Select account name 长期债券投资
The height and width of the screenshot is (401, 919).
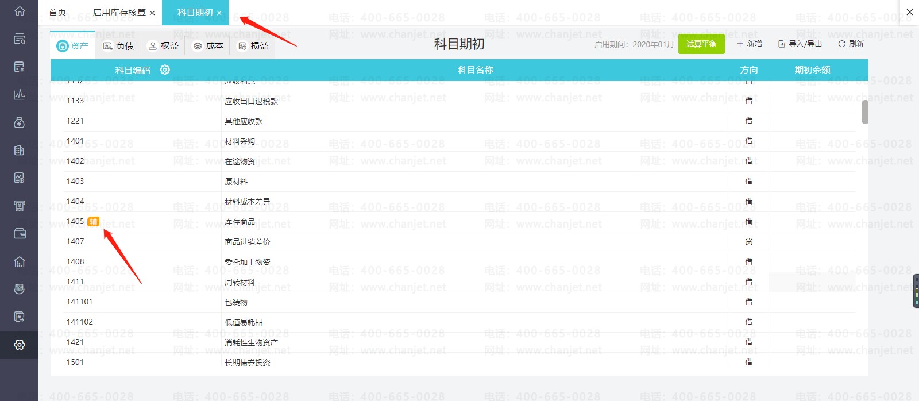pos(248,363)
